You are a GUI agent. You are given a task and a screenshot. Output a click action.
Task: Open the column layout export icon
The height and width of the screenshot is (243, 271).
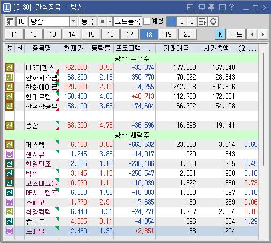click(203, 21)
